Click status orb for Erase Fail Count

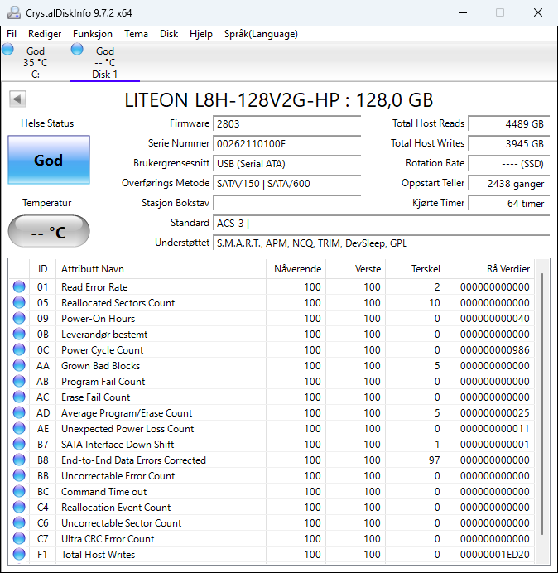(19, 397)
